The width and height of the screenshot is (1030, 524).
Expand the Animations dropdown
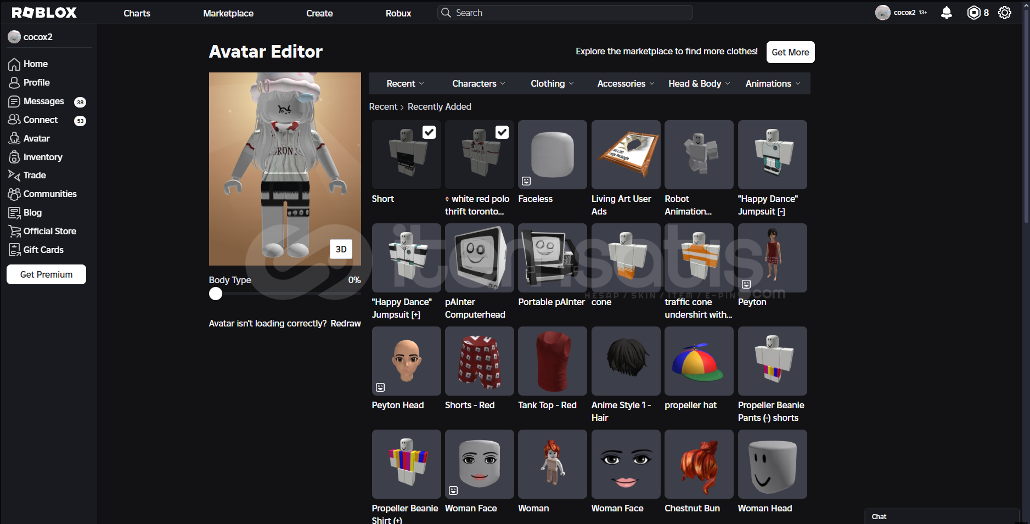(x=773, y=83)
